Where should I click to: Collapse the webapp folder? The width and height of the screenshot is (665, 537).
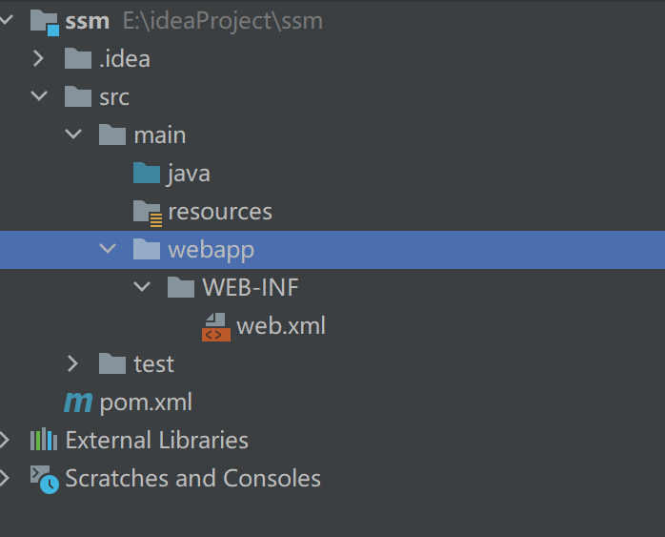[x=108, y=250]
